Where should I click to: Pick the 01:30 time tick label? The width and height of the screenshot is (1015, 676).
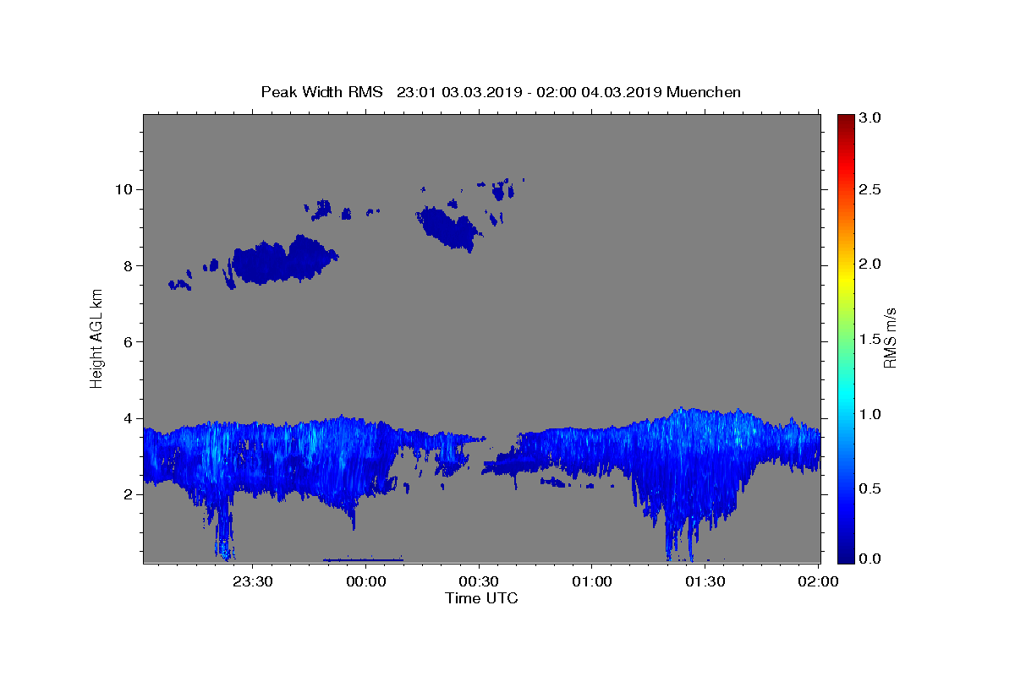click(x=705, y=581)
